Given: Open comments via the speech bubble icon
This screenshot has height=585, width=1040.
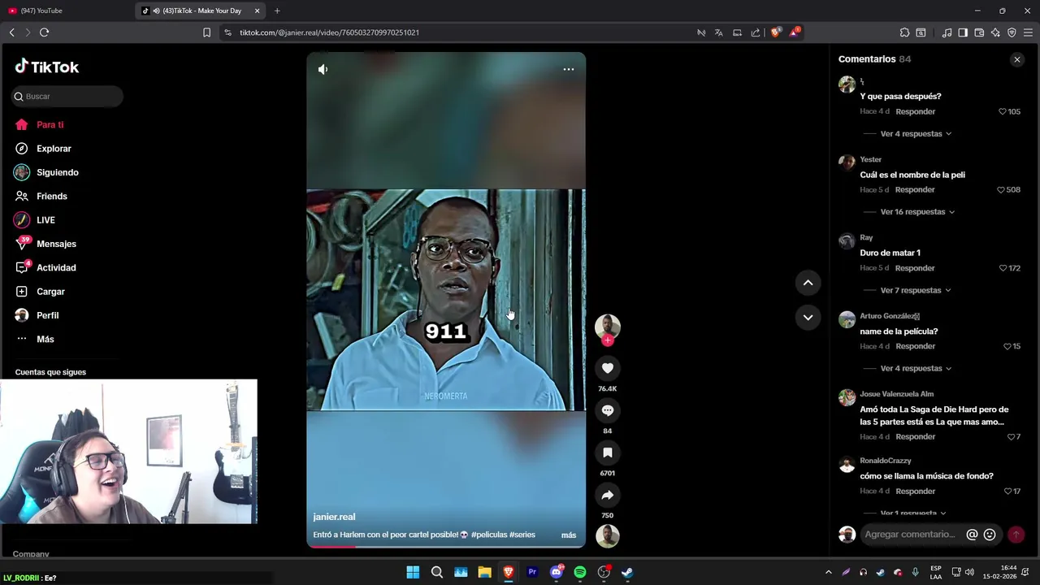Looking at the screenshot, I should [x=608, y=410].
